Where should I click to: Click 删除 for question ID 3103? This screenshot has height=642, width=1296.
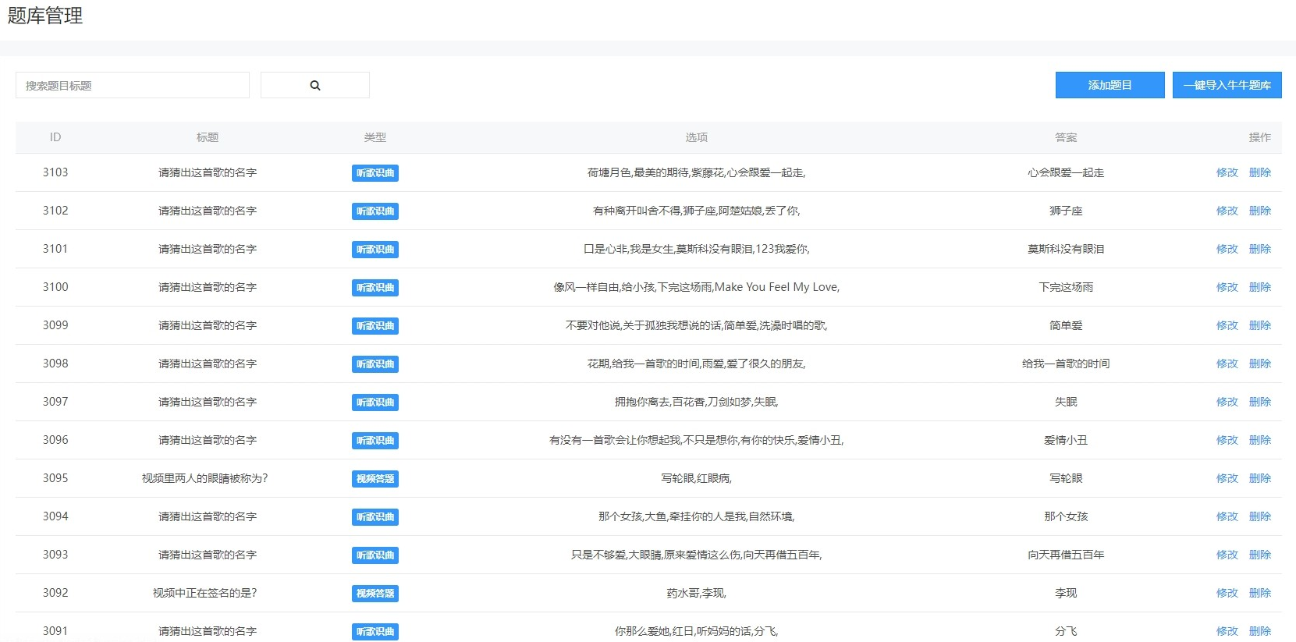1259,172
